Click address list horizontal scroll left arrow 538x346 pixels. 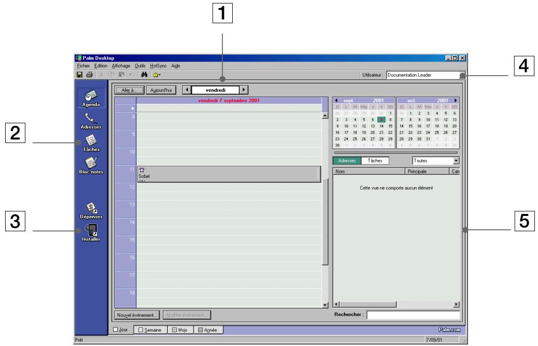(337, 304)
